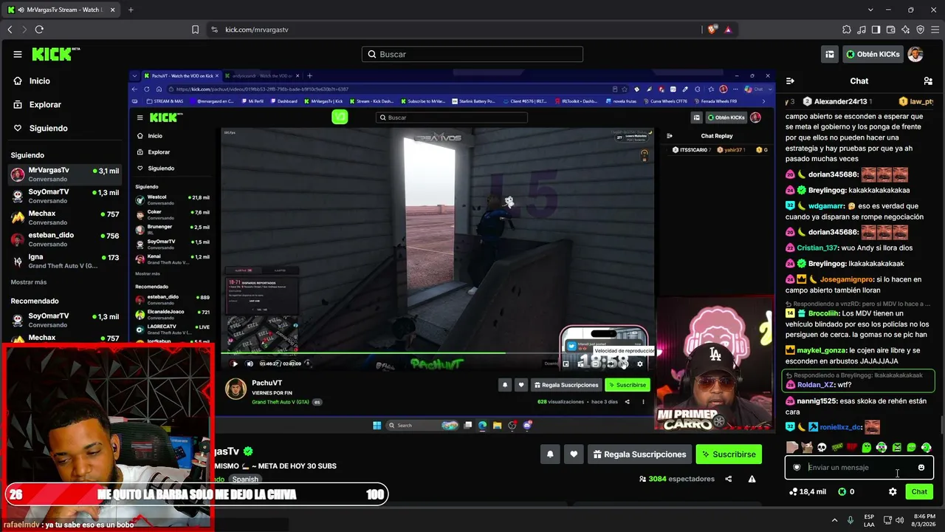This screenshot has height=532, width=945.
Task: Click the shield icon inside the message box
Action: [x=797, y=467]
